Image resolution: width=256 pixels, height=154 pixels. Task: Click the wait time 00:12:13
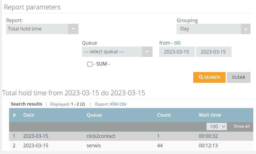click(x=208, y=145)
